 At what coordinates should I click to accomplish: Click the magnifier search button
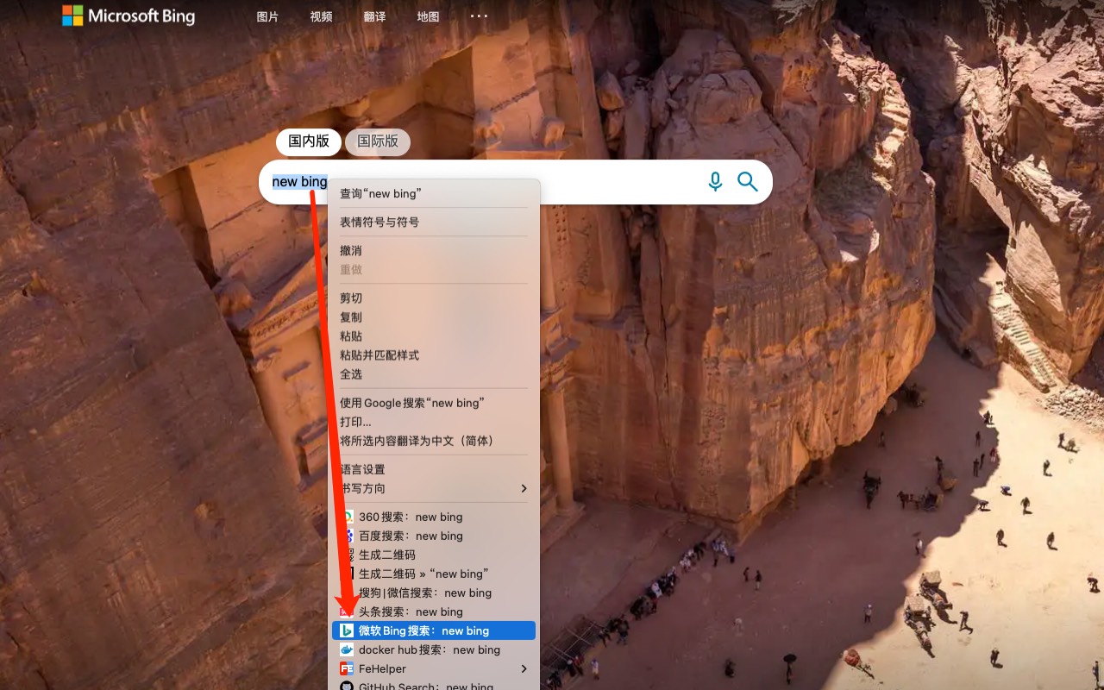[747, 182]
